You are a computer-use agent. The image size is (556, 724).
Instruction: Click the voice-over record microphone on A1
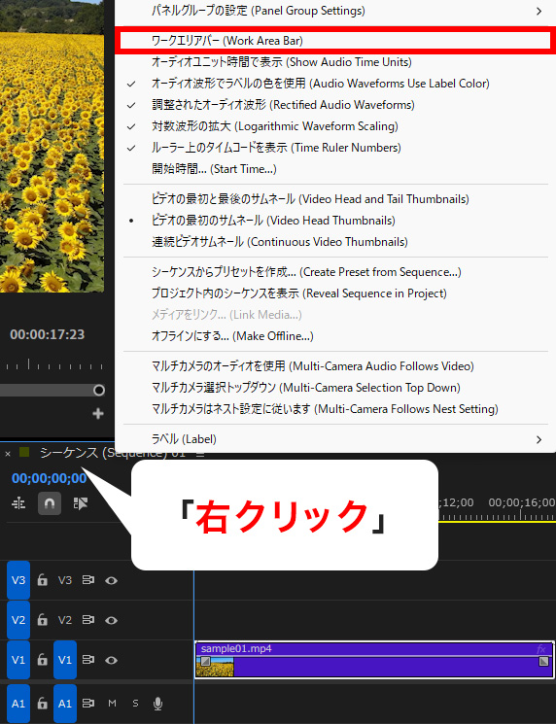click(x=157, y=704)
